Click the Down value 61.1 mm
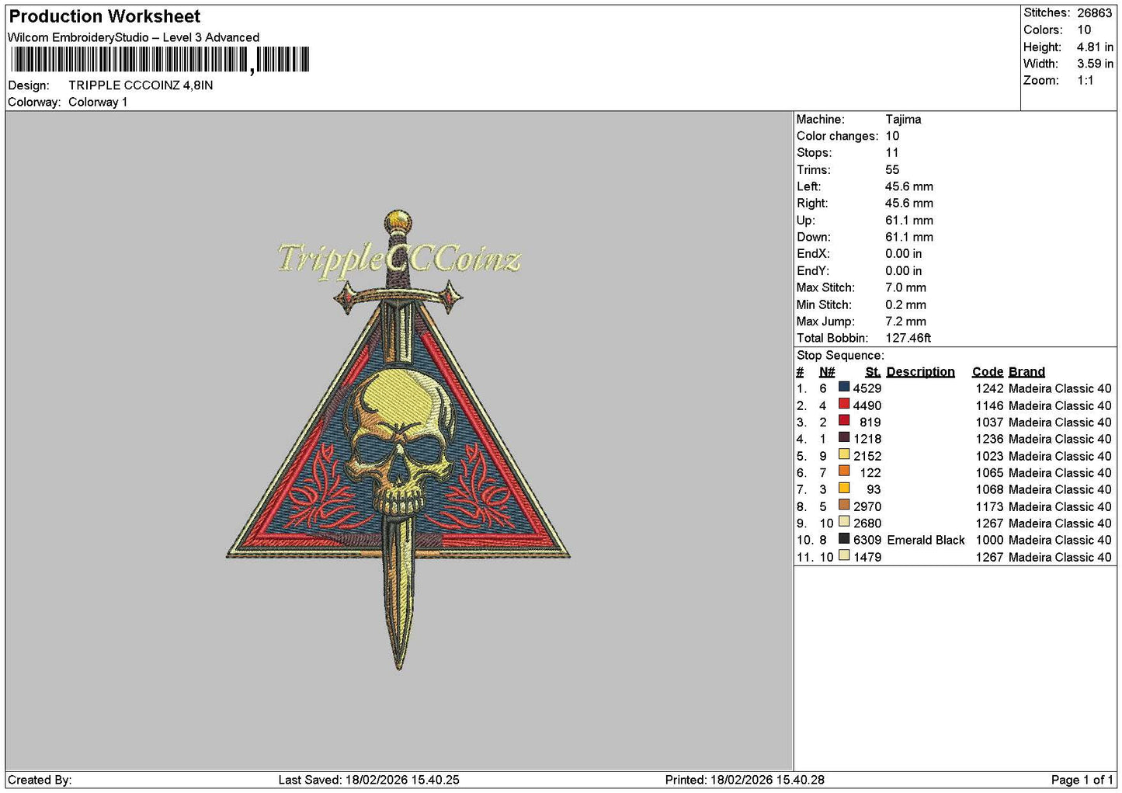1122x793 pixels. (x=909, y=237)
